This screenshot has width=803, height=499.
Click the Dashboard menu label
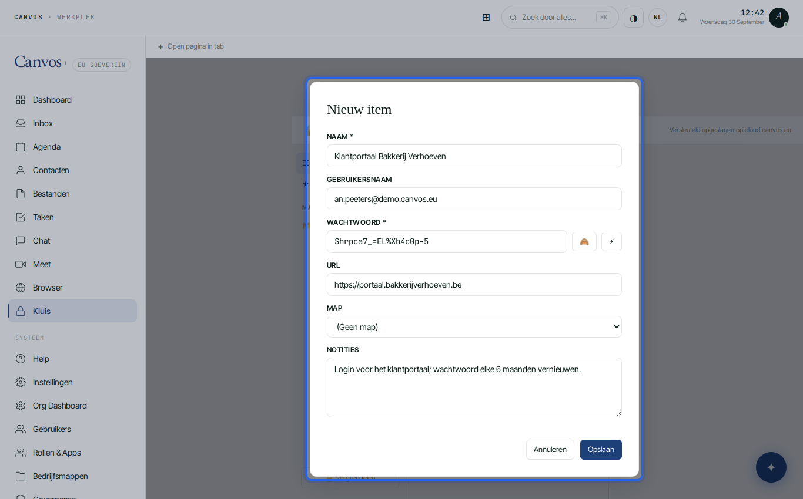(x=52, y=100)
